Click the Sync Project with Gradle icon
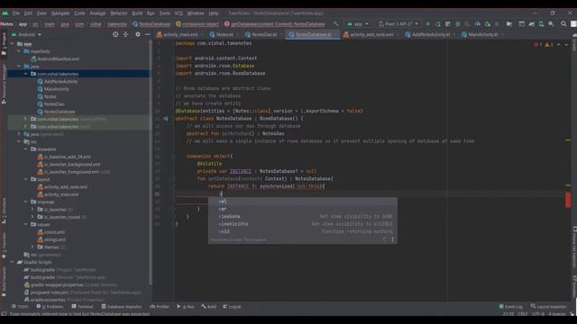The height and width of the screenshot is (324, 577). point(532,24)
